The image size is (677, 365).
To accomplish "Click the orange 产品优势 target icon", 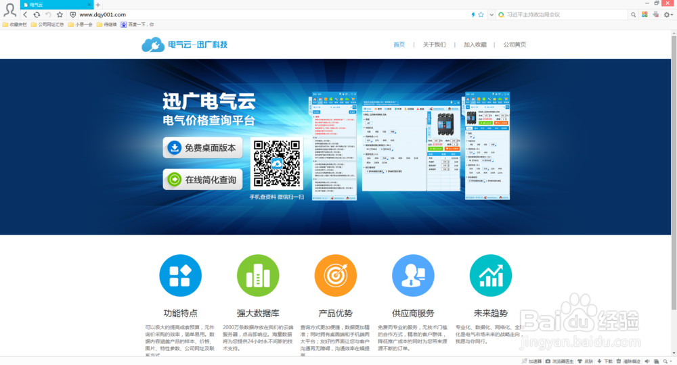I will (x=336, y=275).
